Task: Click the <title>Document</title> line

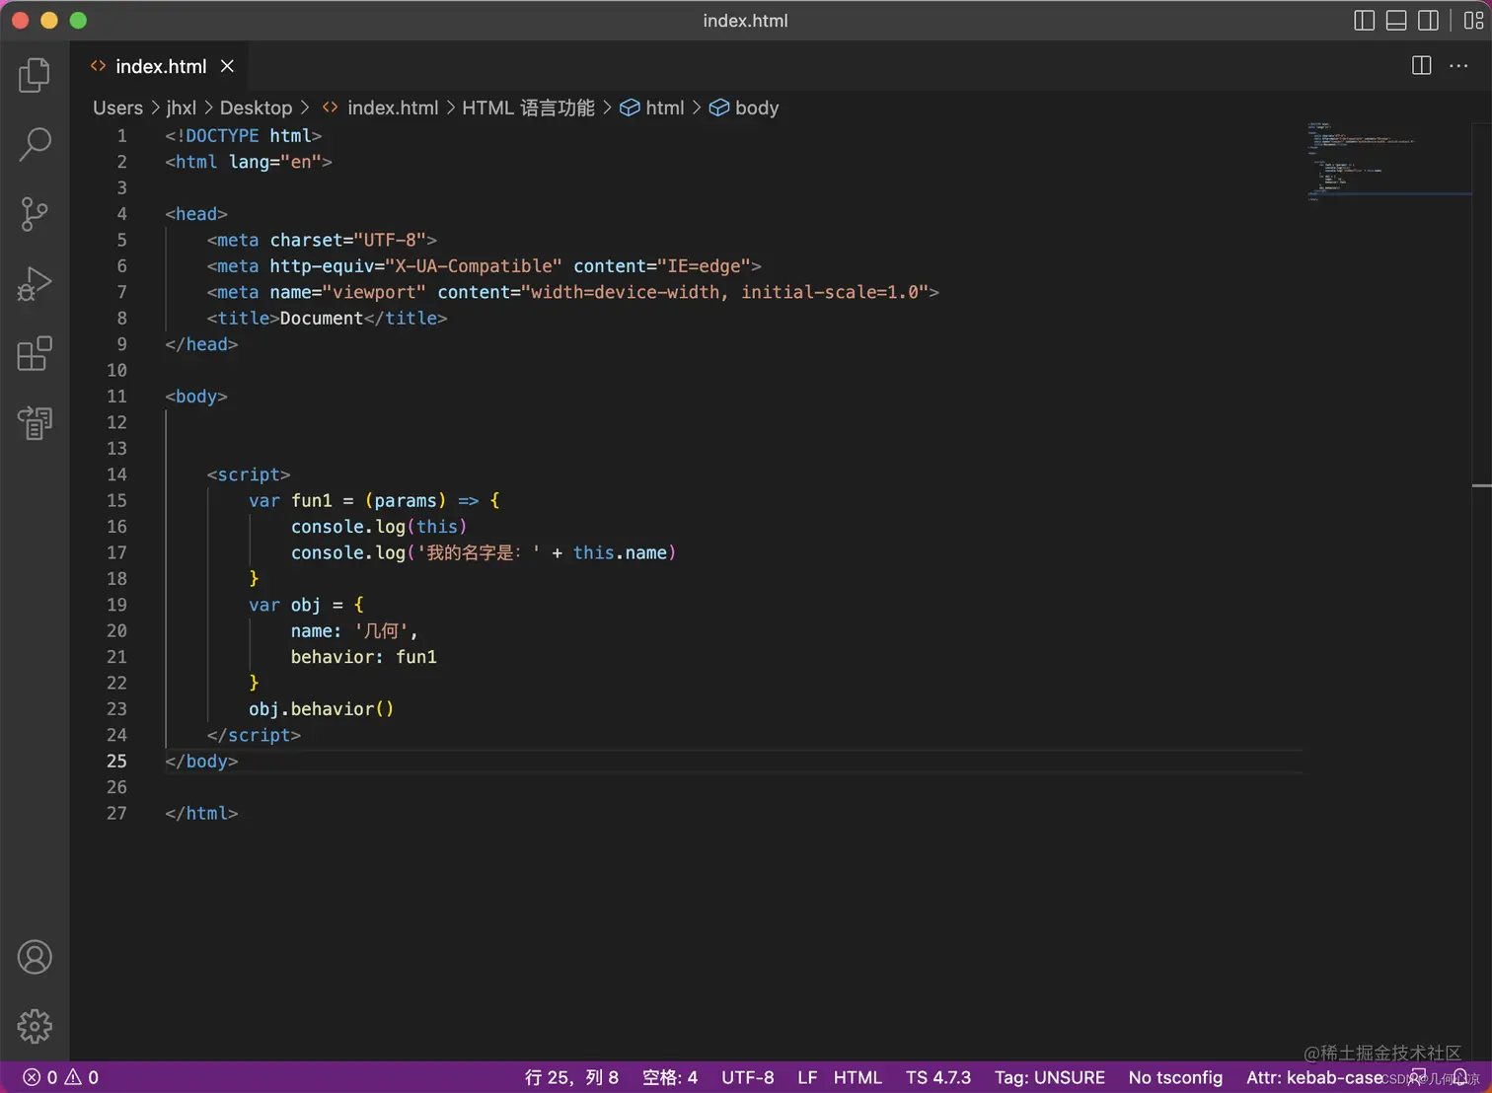Action: coord(327,318)
